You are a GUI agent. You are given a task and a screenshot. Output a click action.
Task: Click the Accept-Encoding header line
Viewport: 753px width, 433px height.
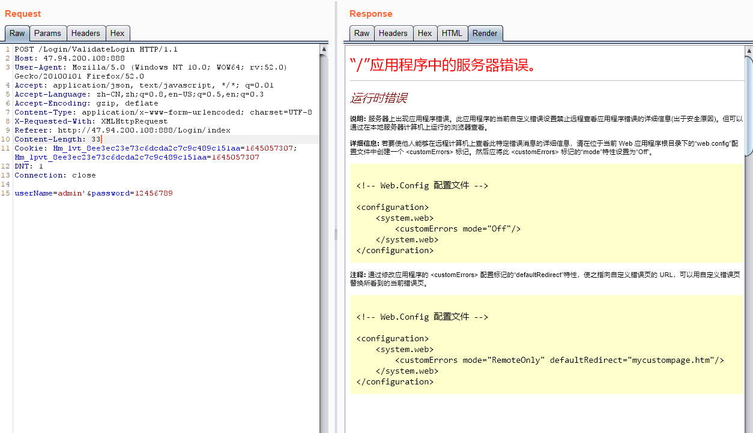pyautogui.click(x=86, y=103)
